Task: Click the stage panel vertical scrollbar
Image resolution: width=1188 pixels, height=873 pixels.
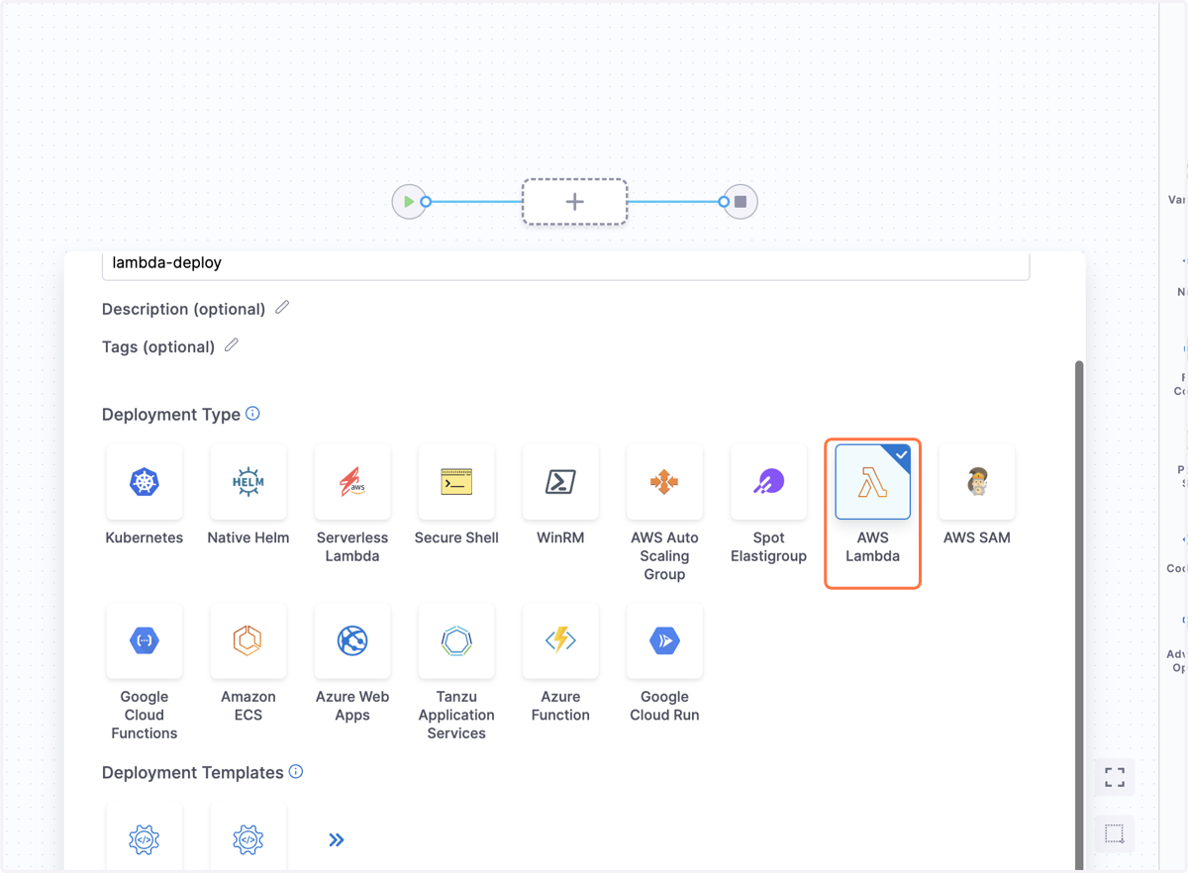Action: (x=1079, y=614)
